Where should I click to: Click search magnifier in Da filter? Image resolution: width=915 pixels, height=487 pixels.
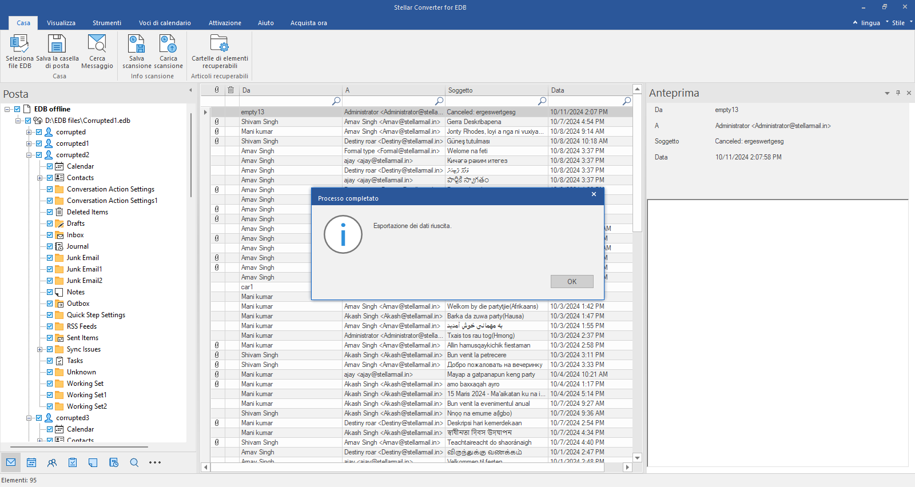pos(336,101)
